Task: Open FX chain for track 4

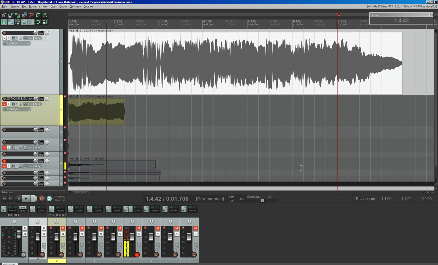Action: (x=13, y=148)
